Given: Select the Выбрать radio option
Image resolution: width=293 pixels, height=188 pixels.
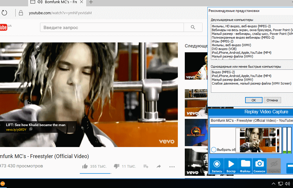Looking at the screenshot, I should (x=214, y=150).
